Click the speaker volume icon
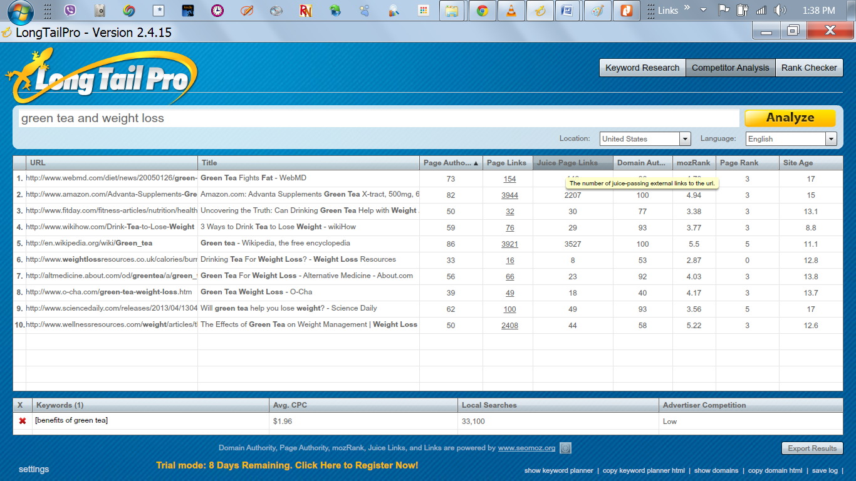The width and height of the screenshot is (856, 481). pos(780,10)
